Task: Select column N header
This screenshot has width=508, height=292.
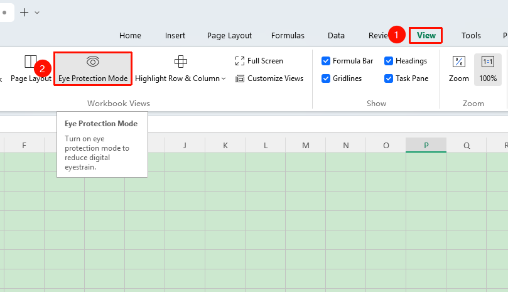Action: click(x=346, y=145)
